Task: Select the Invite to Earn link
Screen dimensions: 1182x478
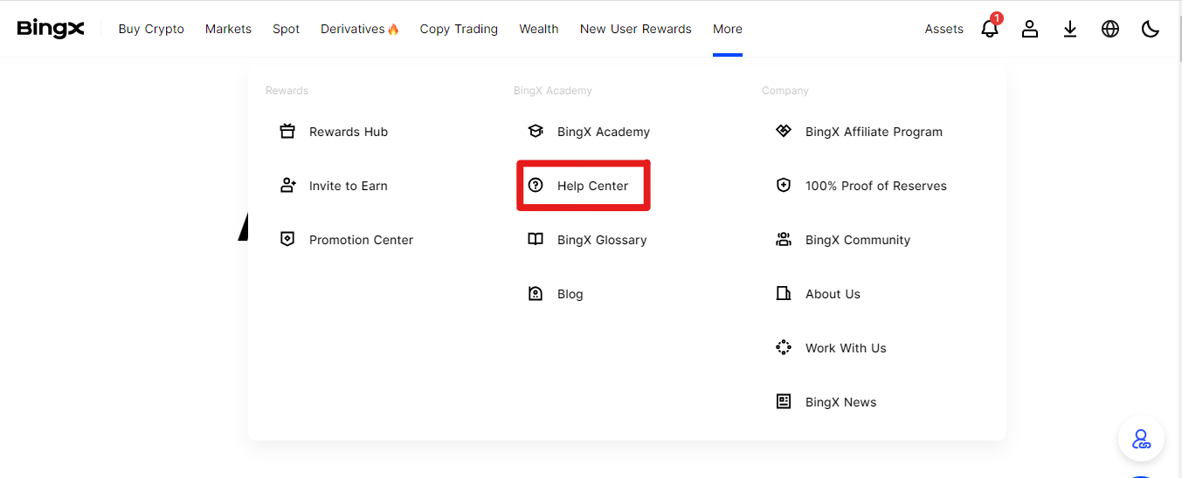Action: click(x=349, y=186)
